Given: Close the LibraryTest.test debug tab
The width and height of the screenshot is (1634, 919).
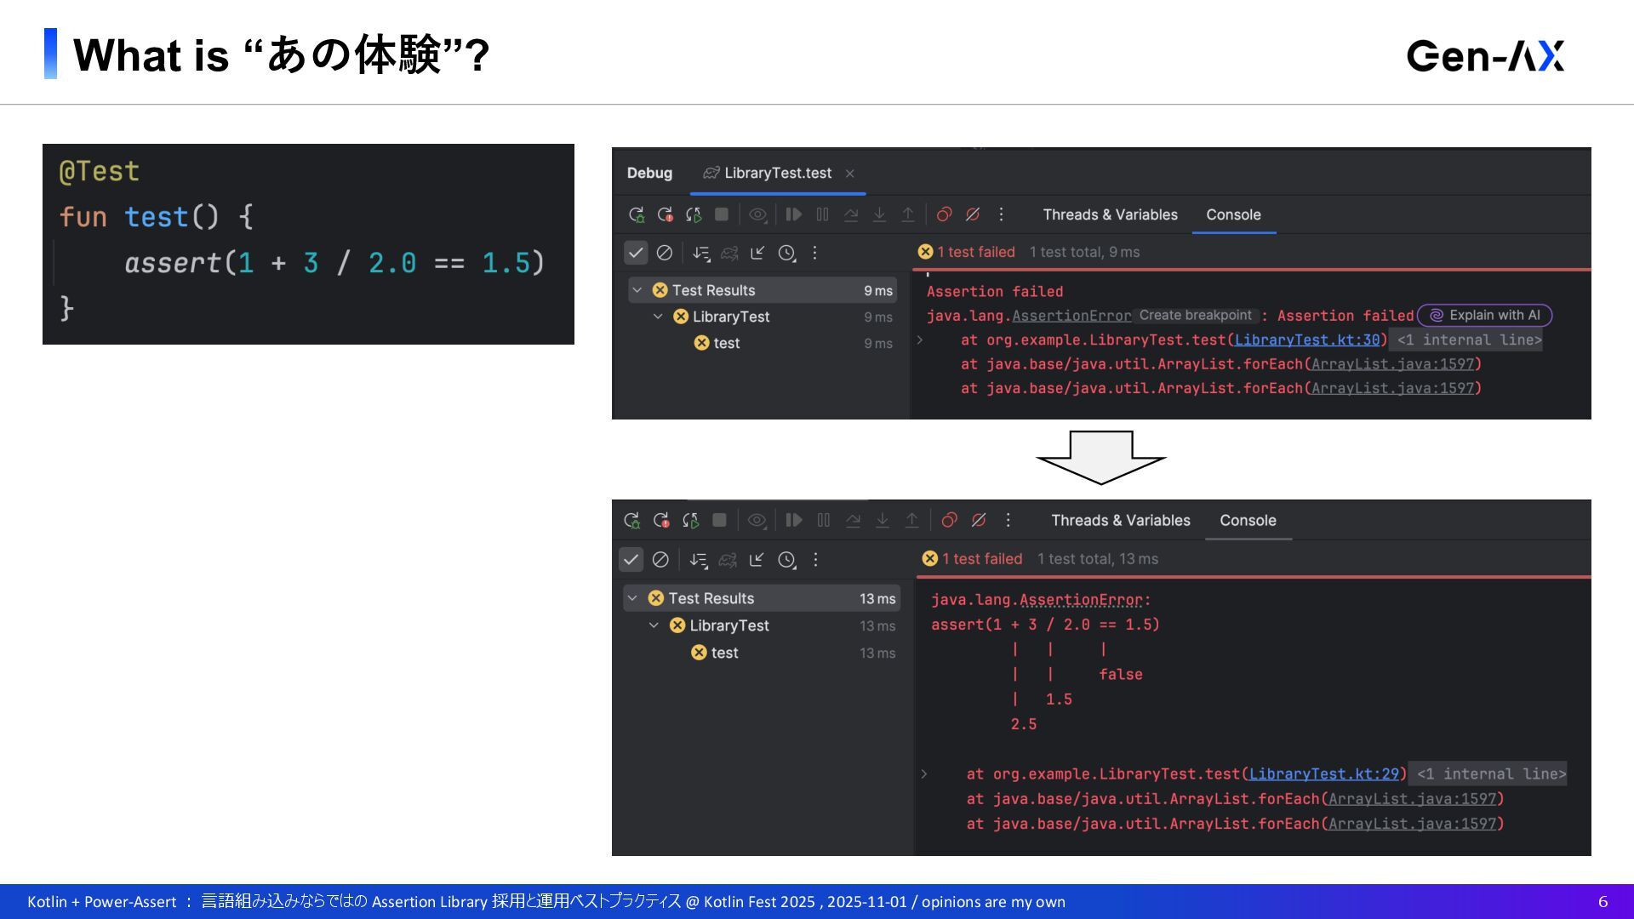Looking at the screenshot, I should coord(849,174).
